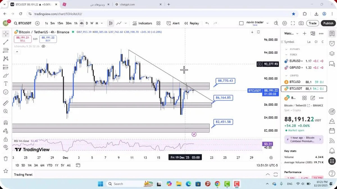
Task: Open the Watchlist name dropdown
Action: 291,33
